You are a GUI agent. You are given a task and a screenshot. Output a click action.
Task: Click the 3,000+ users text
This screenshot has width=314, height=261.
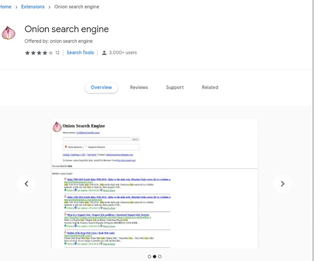coord(123,53)
